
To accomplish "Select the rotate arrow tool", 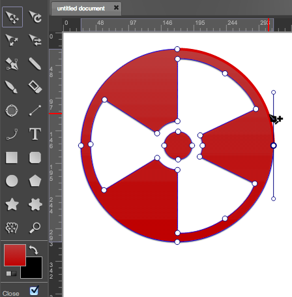I will click(35, 17).
